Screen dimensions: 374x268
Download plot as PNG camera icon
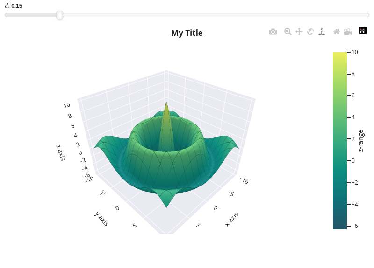pyautogui.click(x=273, y=32)
